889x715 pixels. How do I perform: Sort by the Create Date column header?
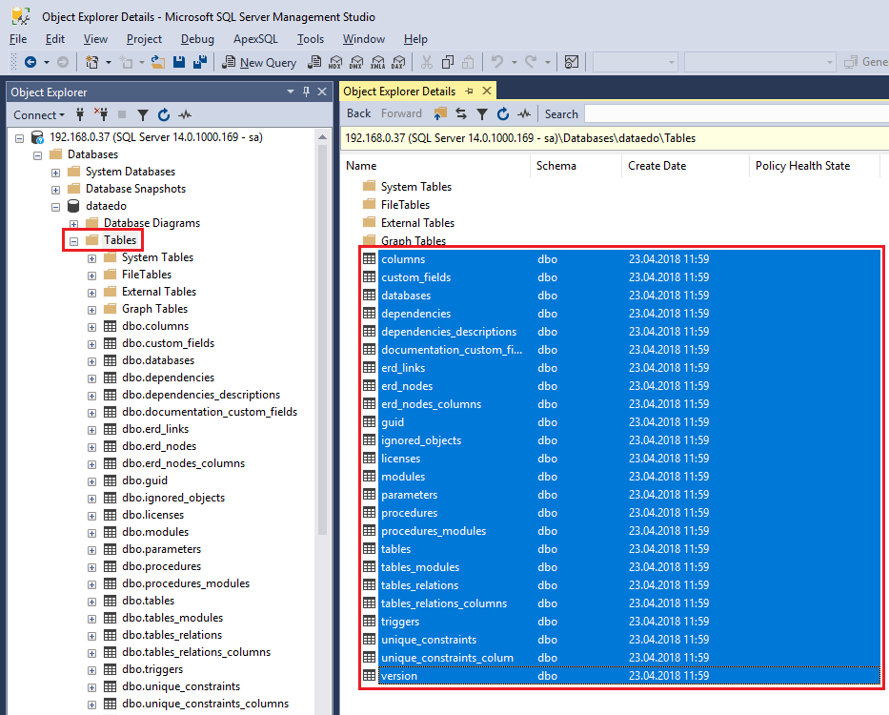656,166
